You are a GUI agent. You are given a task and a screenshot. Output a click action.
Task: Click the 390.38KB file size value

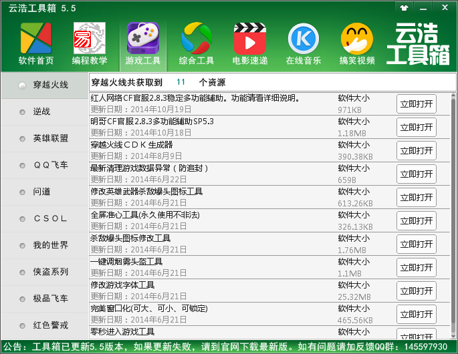[x=355, y=157]
